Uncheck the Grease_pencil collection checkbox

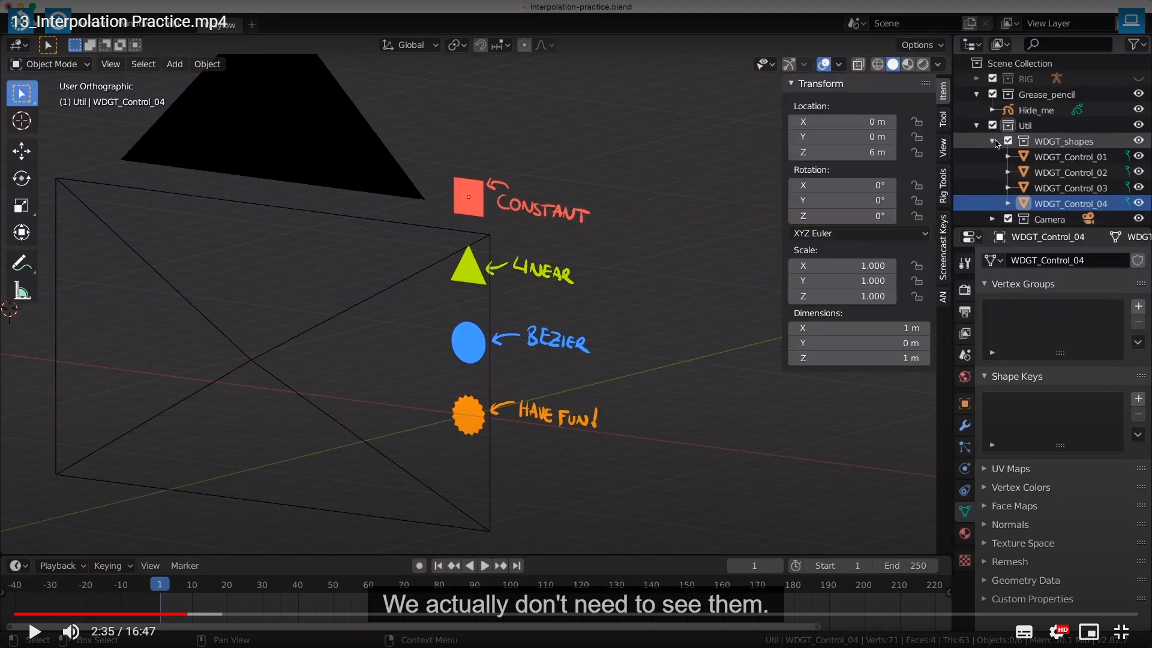(x=992, y=94)
